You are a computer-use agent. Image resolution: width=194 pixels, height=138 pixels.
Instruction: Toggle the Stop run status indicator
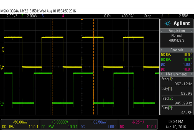coord(147,16)
